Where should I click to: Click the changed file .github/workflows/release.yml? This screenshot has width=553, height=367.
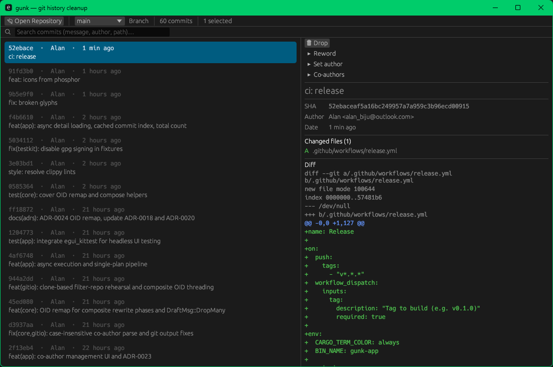354,151
